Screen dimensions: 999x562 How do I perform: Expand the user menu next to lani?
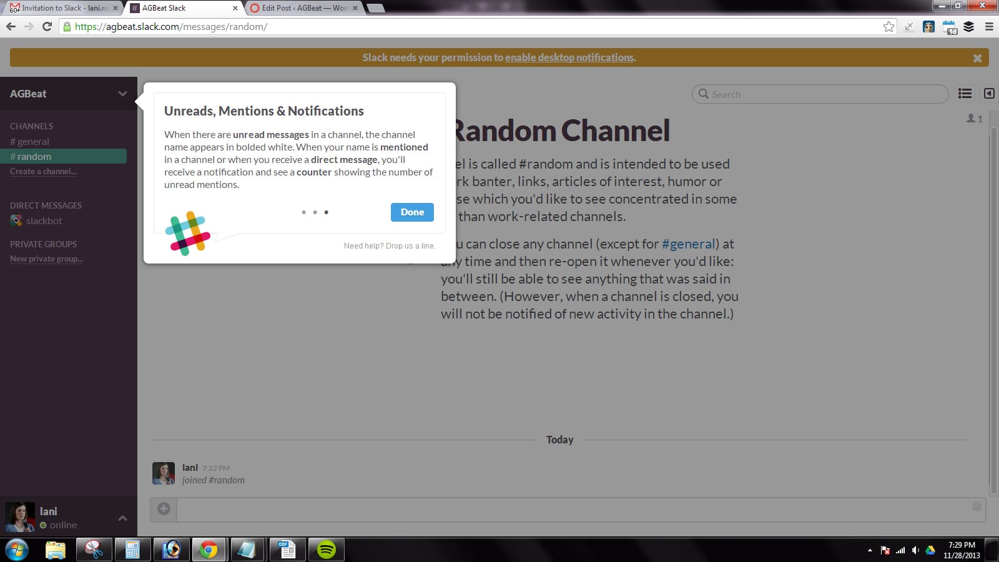click(x=122, y=518)
